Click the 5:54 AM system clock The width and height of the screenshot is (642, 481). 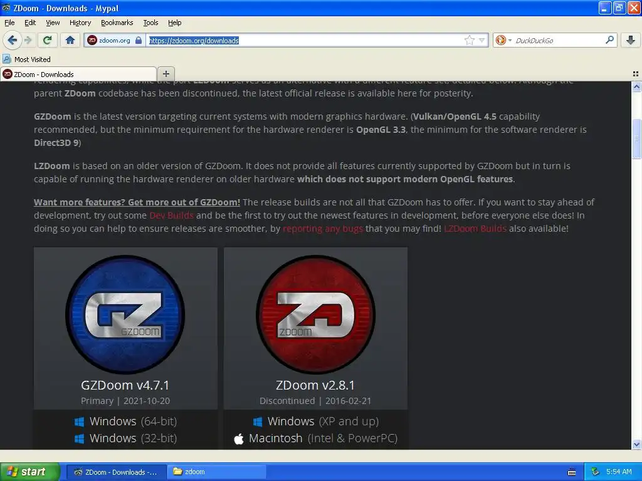click(619, 472)
